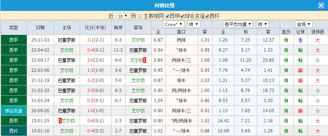The height and width of the screenshot is (136, 328).
Task: Click odds value 16.42
Action: (x=223, y=121)
